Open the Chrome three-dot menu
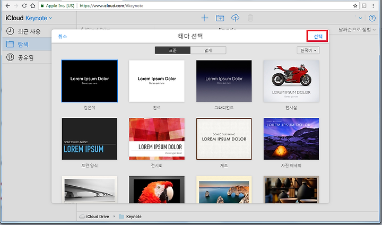 coord(373,6)
